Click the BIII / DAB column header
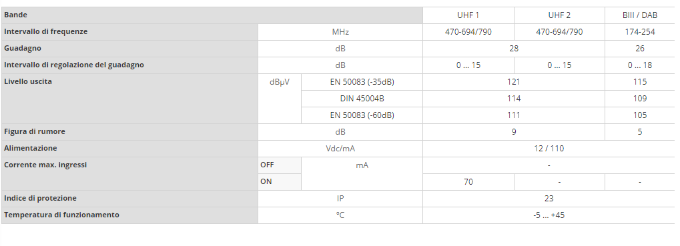 pos(640,15)
